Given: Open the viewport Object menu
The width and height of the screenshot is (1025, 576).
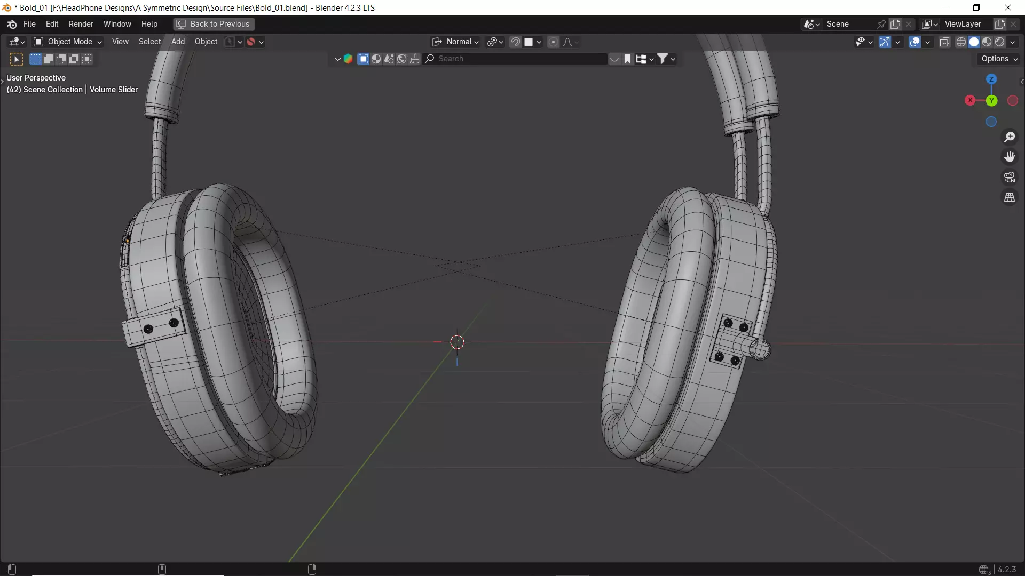Looking at the screenshot, I should click(206, 42).
